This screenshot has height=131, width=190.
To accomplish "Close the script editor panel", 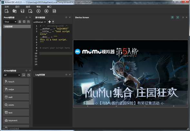I will [70, 17].
